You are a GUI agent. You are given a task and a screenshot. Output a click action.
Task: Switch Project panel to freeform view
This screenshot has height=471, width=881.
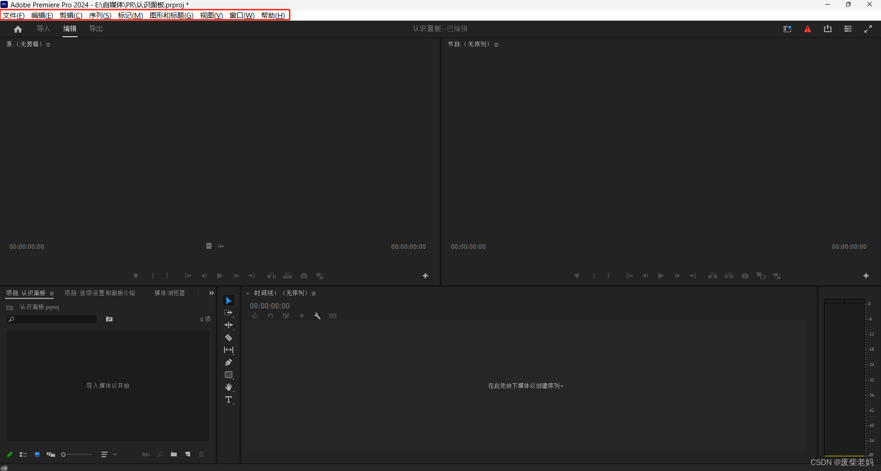[x=51, y=454]
